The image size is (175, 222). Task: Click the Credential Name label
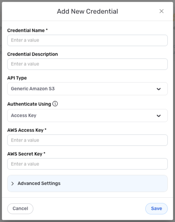click(x=27, y=30)
